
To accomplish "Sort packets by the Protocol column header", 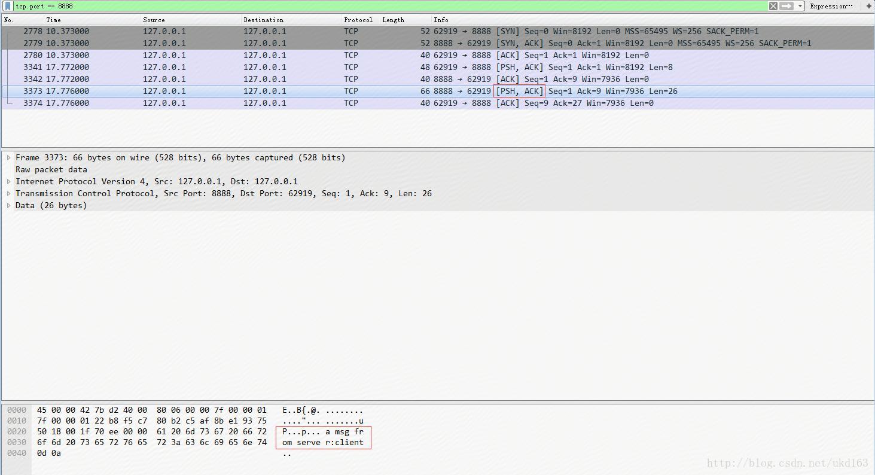I will coord(361,20).
